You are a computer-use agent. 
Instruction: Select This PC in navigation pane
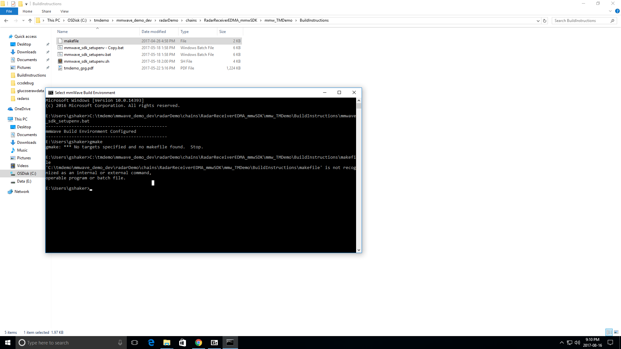coord(21,119)
